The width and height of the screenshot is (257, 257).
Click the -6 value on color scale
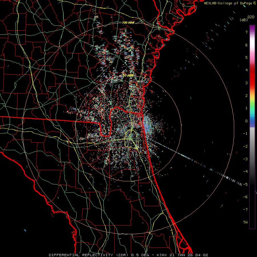tap(245, 197)
